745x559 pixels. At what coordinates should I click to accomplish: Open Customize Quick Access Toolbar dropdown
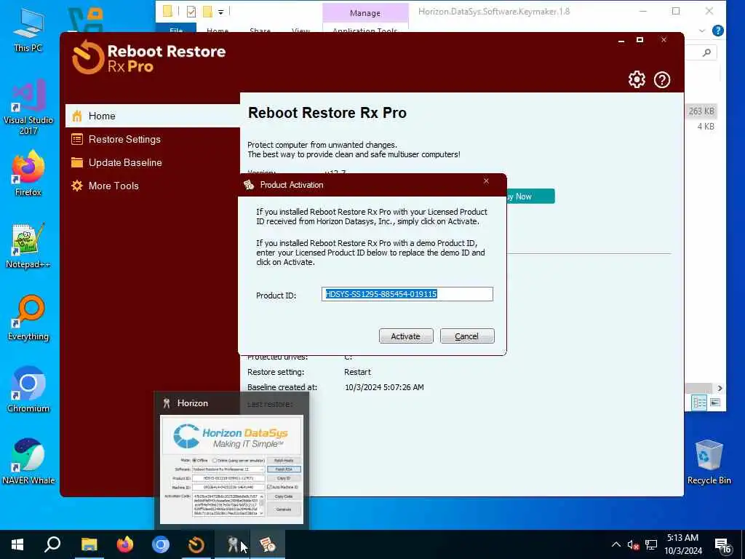221,12
